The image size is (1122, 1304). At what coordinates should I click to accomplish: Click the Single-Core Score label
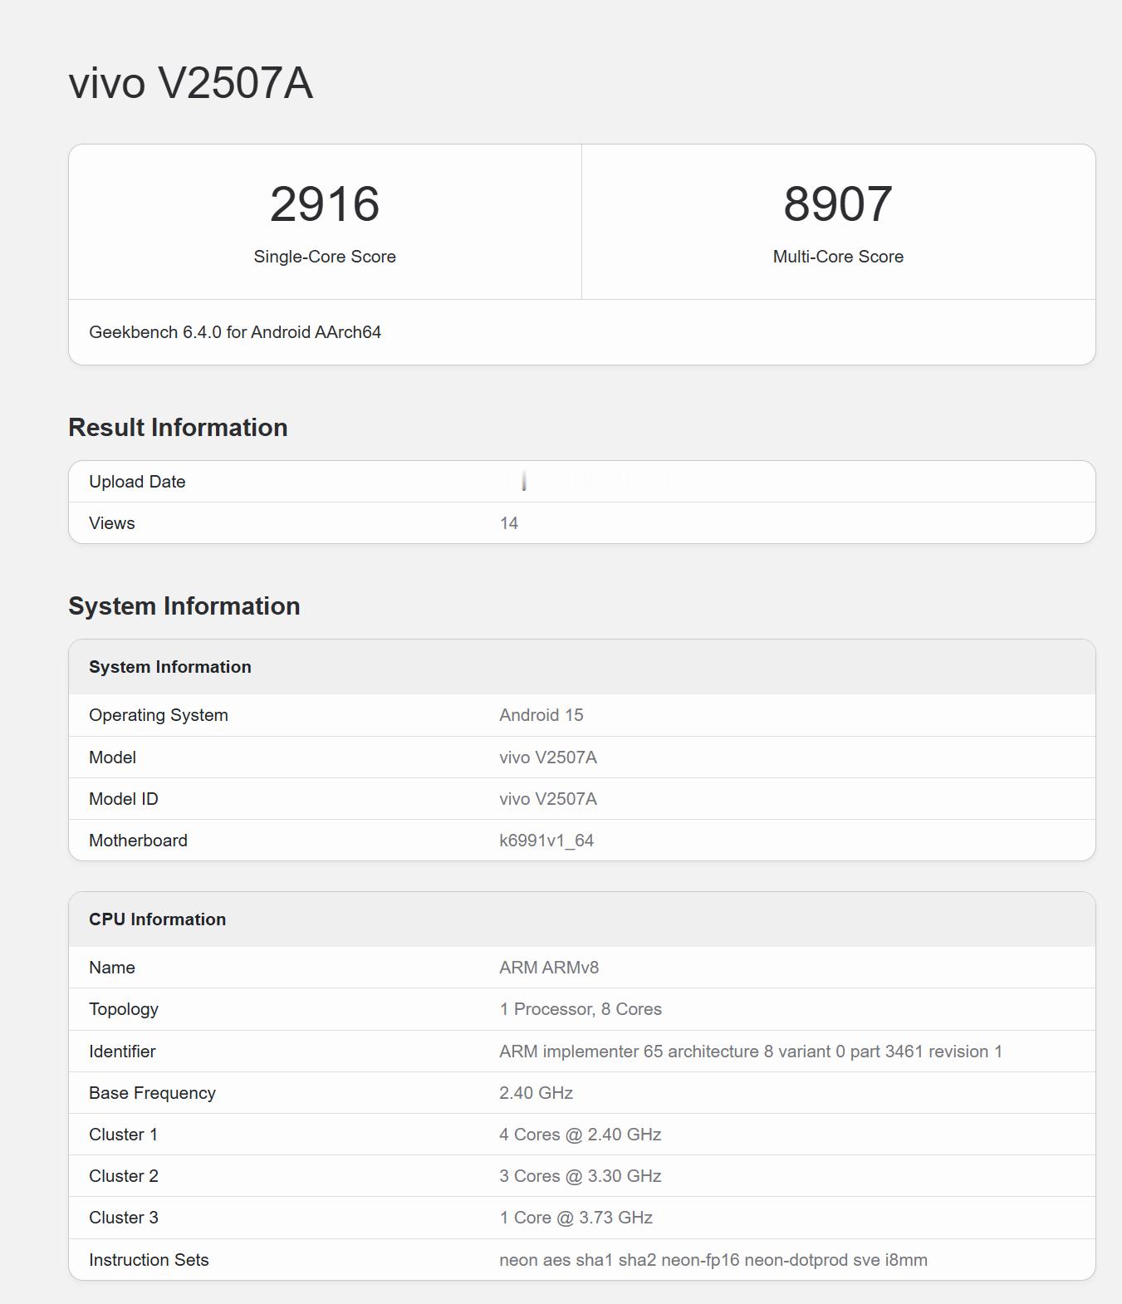click(x=325, y=257)
